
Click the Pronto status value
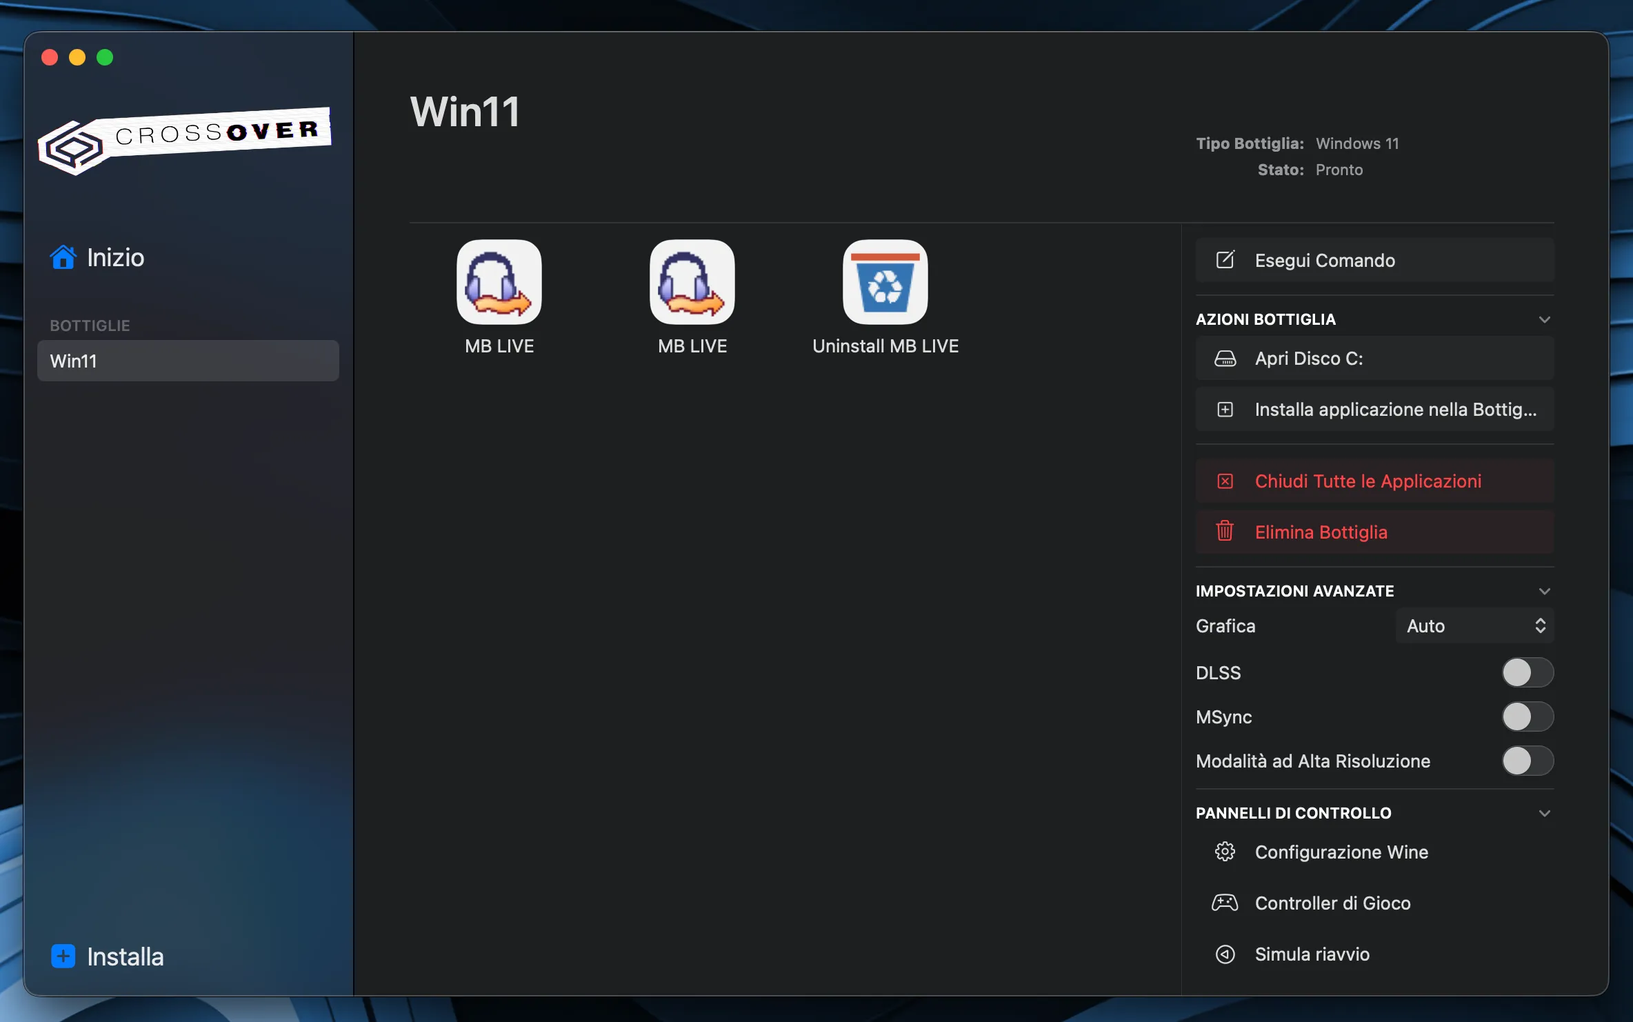1339,170
